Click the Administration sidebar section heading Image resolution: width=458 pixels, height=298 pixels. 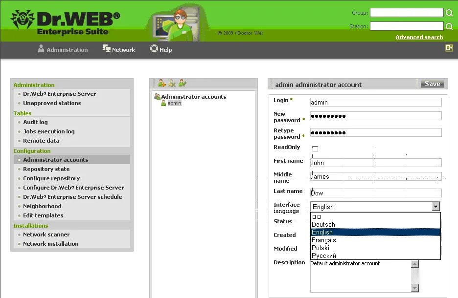(34, 85)
